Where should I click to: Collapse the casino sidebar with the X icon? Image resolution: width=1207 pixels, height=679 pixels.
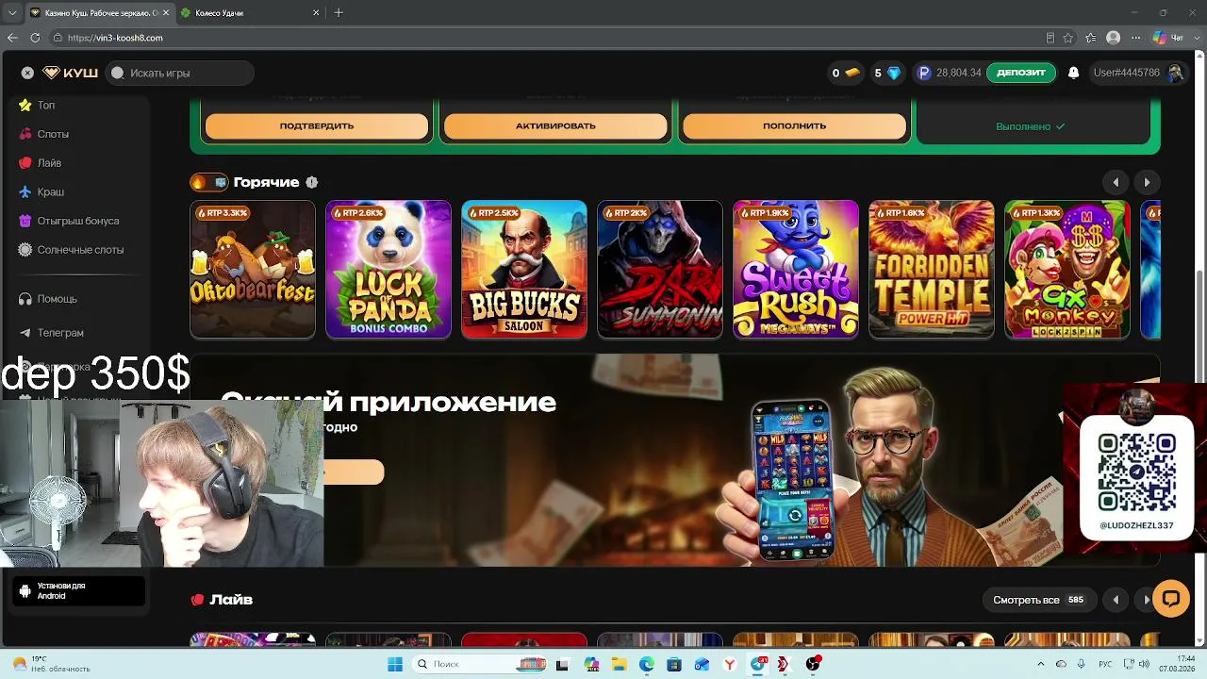pyautogui.click(x=27, y=73)
